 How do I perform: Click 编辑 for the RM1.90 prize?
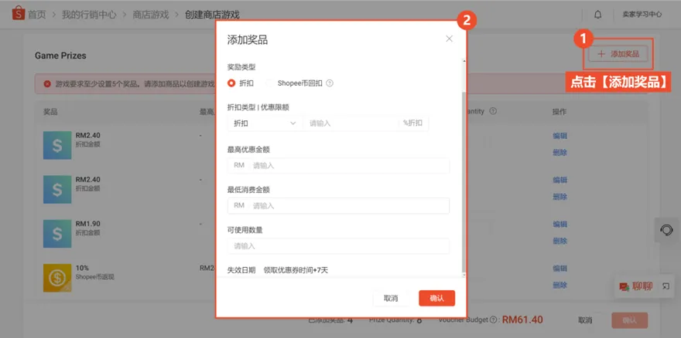560,224
